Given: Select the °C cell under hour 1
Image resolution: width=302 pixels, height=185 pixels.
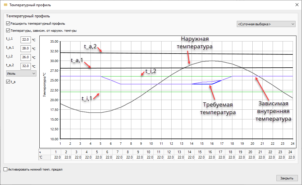Looking at the screenshot, I should 56,157.
